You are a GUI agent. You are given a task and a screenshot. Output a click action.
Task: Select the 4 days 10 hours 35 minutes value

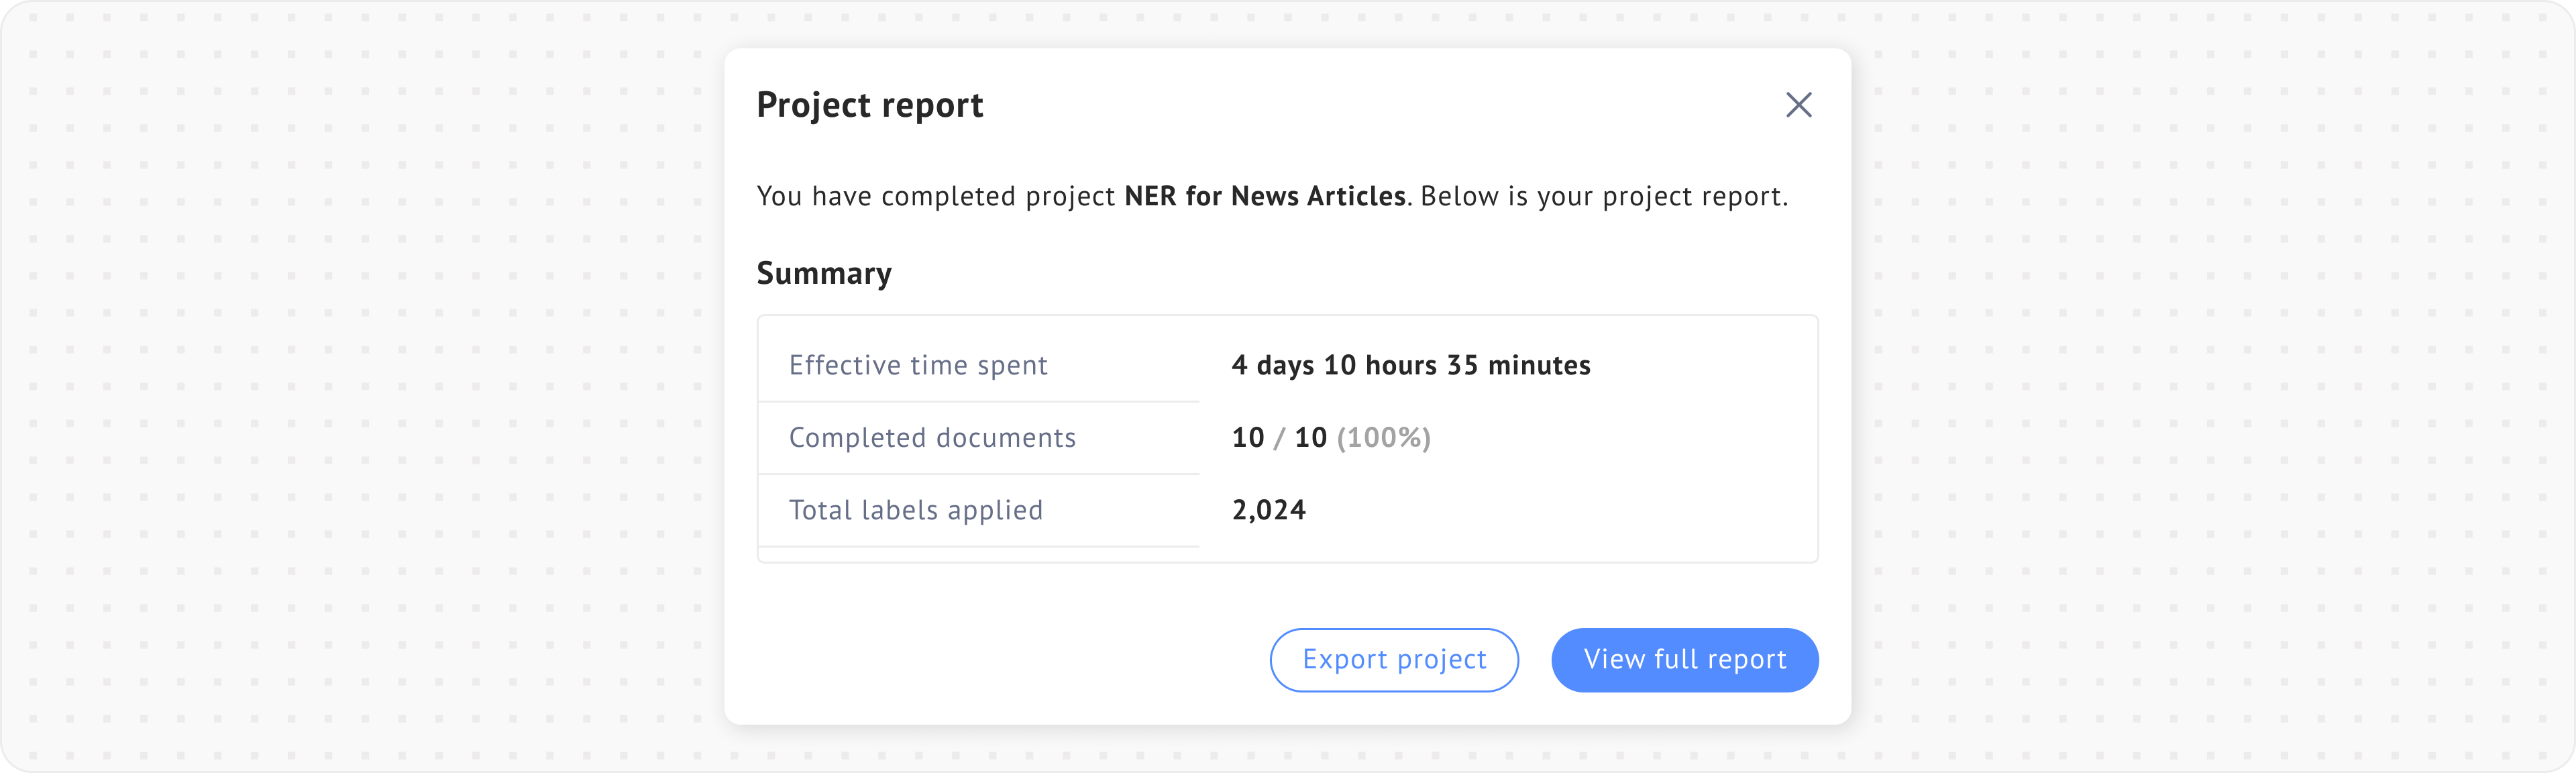point(1410,366)
